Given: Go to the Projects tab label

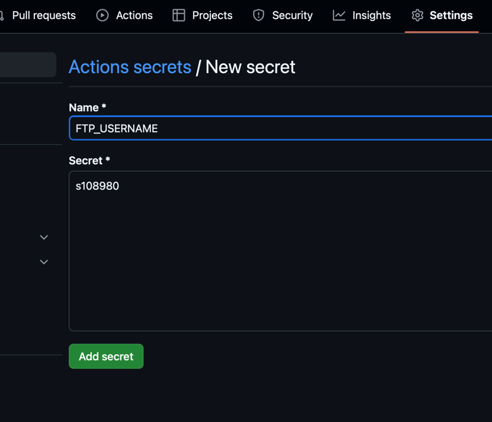Looking at the screenshot, I should pos(212,15).
